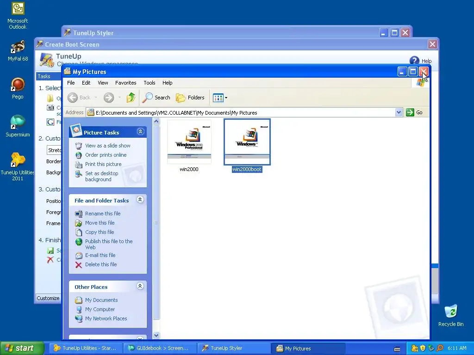Click the TuneUp tray icon
This screenshot has width=474, height=355.
click(415, 349)
